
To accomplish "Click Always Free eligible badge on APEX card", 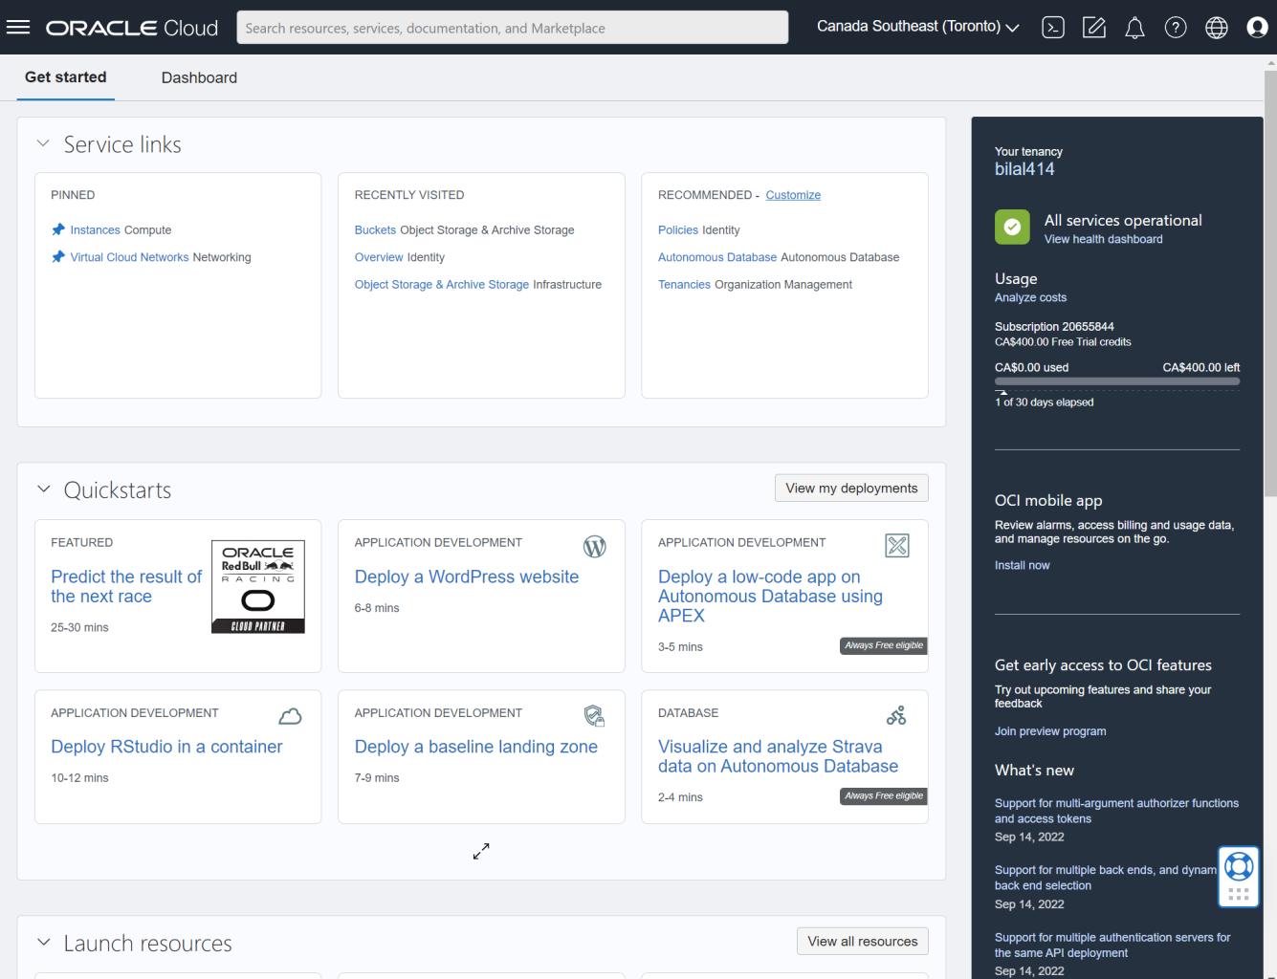I will [884, 645].
